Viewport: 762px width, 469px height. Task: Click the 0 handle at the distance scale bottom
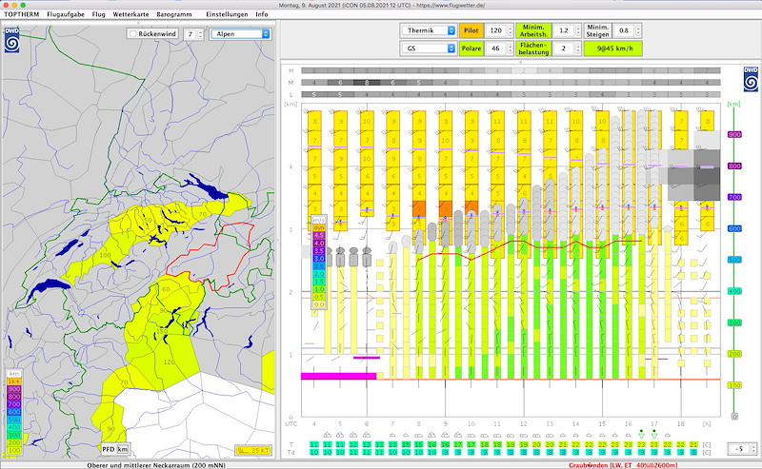tap(734, 416)
